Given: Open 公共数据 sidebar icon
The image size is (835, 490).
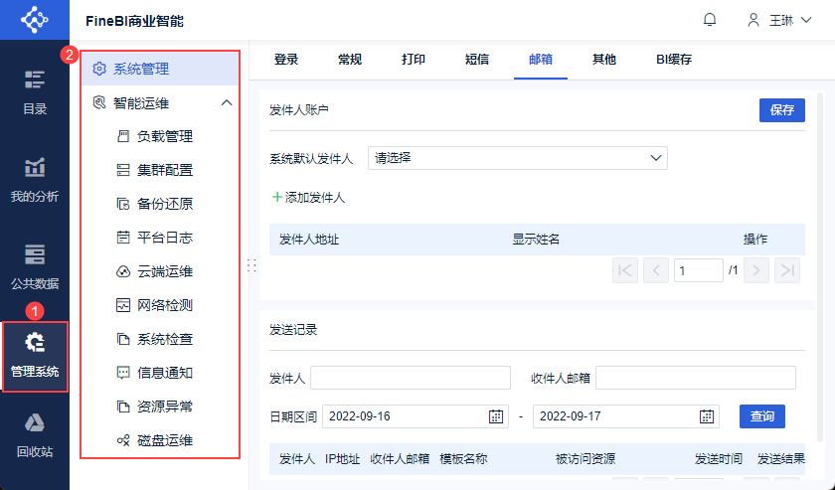Looking at the screenshot, I should click(x=35, y=266).
